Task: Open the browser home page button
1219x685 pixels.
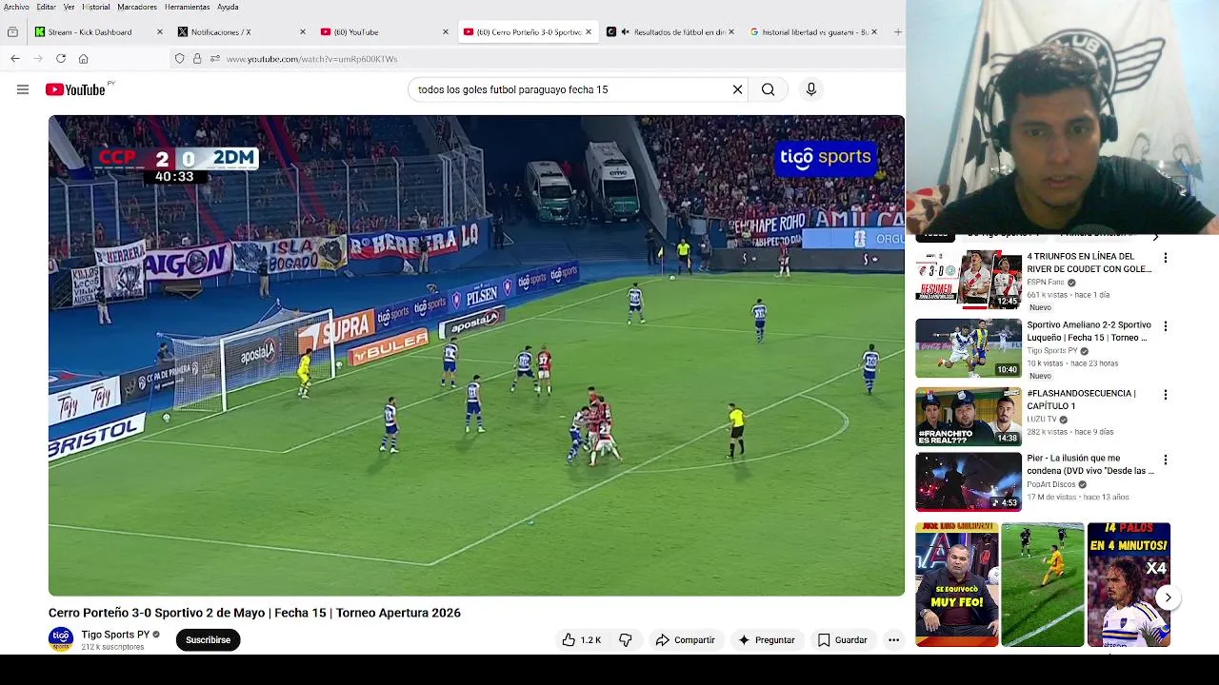Action: [x=84, y=59]
